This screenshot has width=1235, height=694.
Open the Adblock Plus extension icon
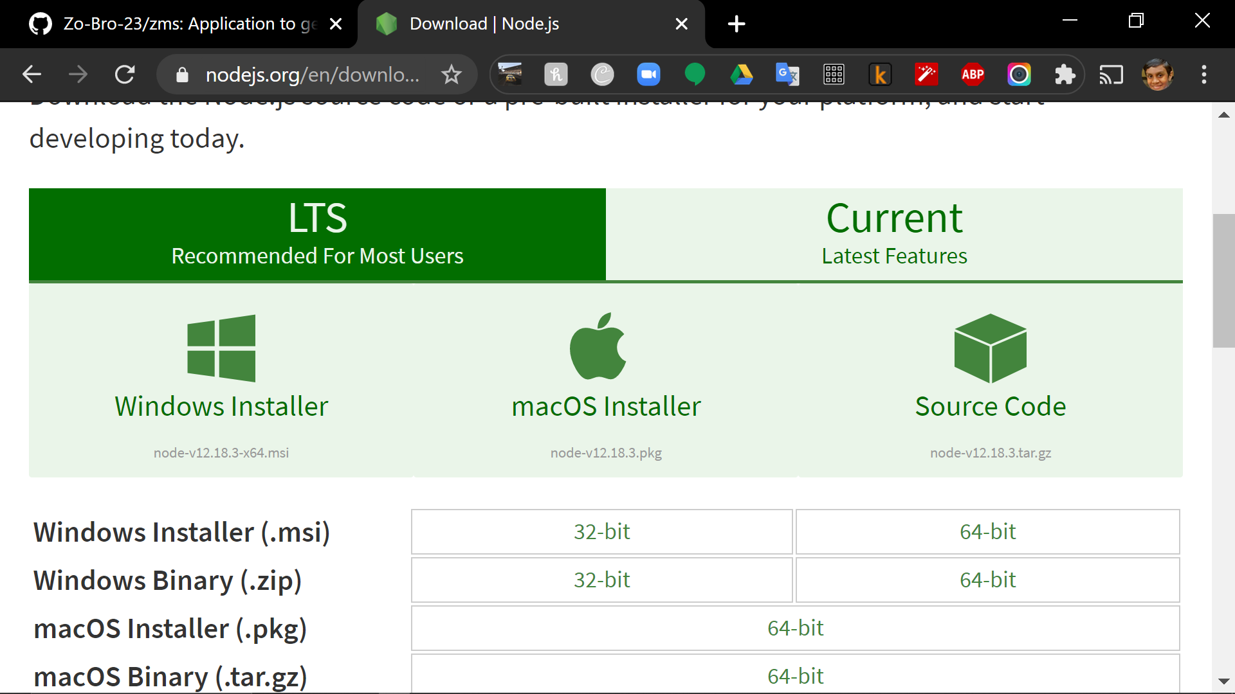pyautogui.click(x=973, y=75)
